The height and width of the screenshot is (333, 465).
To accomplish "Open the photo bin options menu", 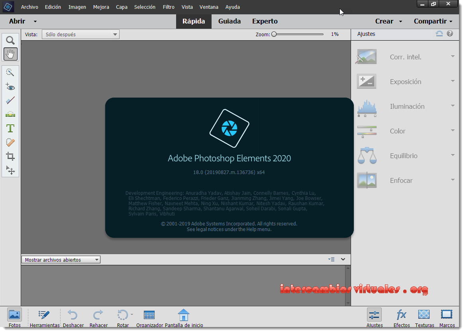I will [x=331, y=259].
